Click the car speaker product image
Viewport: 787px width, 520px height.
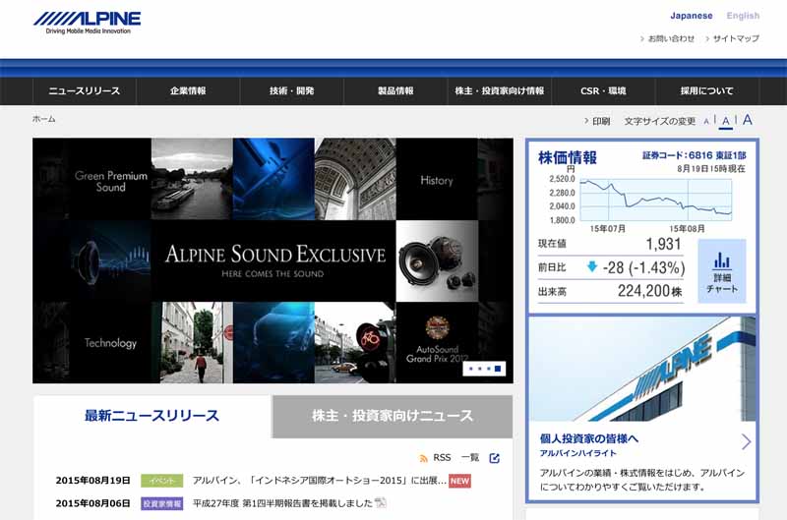437,260
